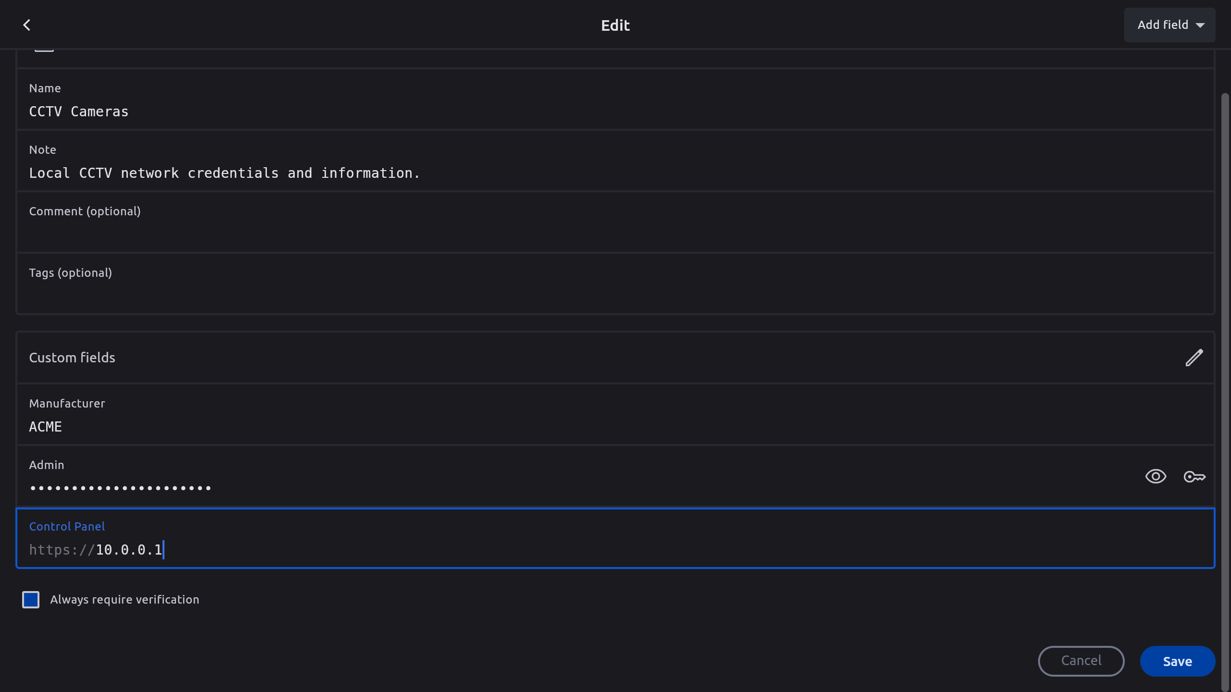Screen dimensions: 1231x692
Task: Go back using the top-left arrow
Action: pyautogui.click(x=27, y=25)
